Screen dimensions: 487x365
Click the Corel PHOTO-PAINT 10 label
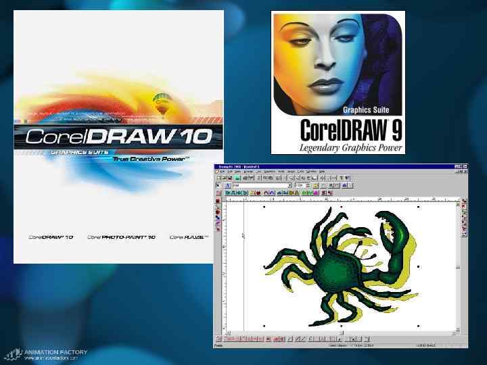tap(121, 237)
